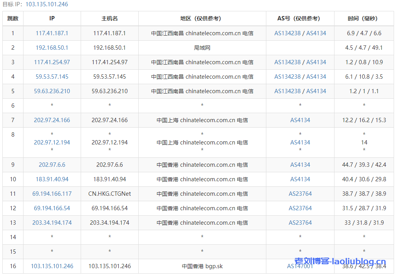Image resolution: width=396 pixels, height=276 pixels.
Task: Open the blue 202.97.24.166 IP link
Action: click(x=52, y=120)
